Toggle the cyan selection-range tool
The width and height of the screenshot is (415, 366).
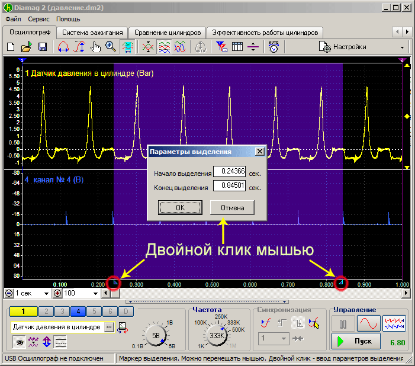(x=127, y=47)
